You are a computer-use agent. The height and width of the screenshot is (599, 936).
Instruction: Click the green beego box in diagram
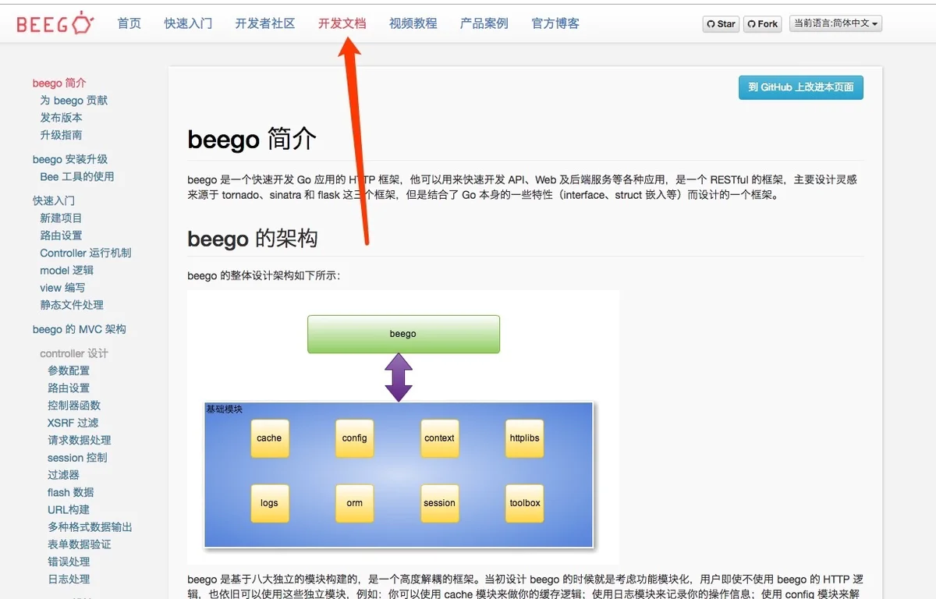tap(403, 334)
